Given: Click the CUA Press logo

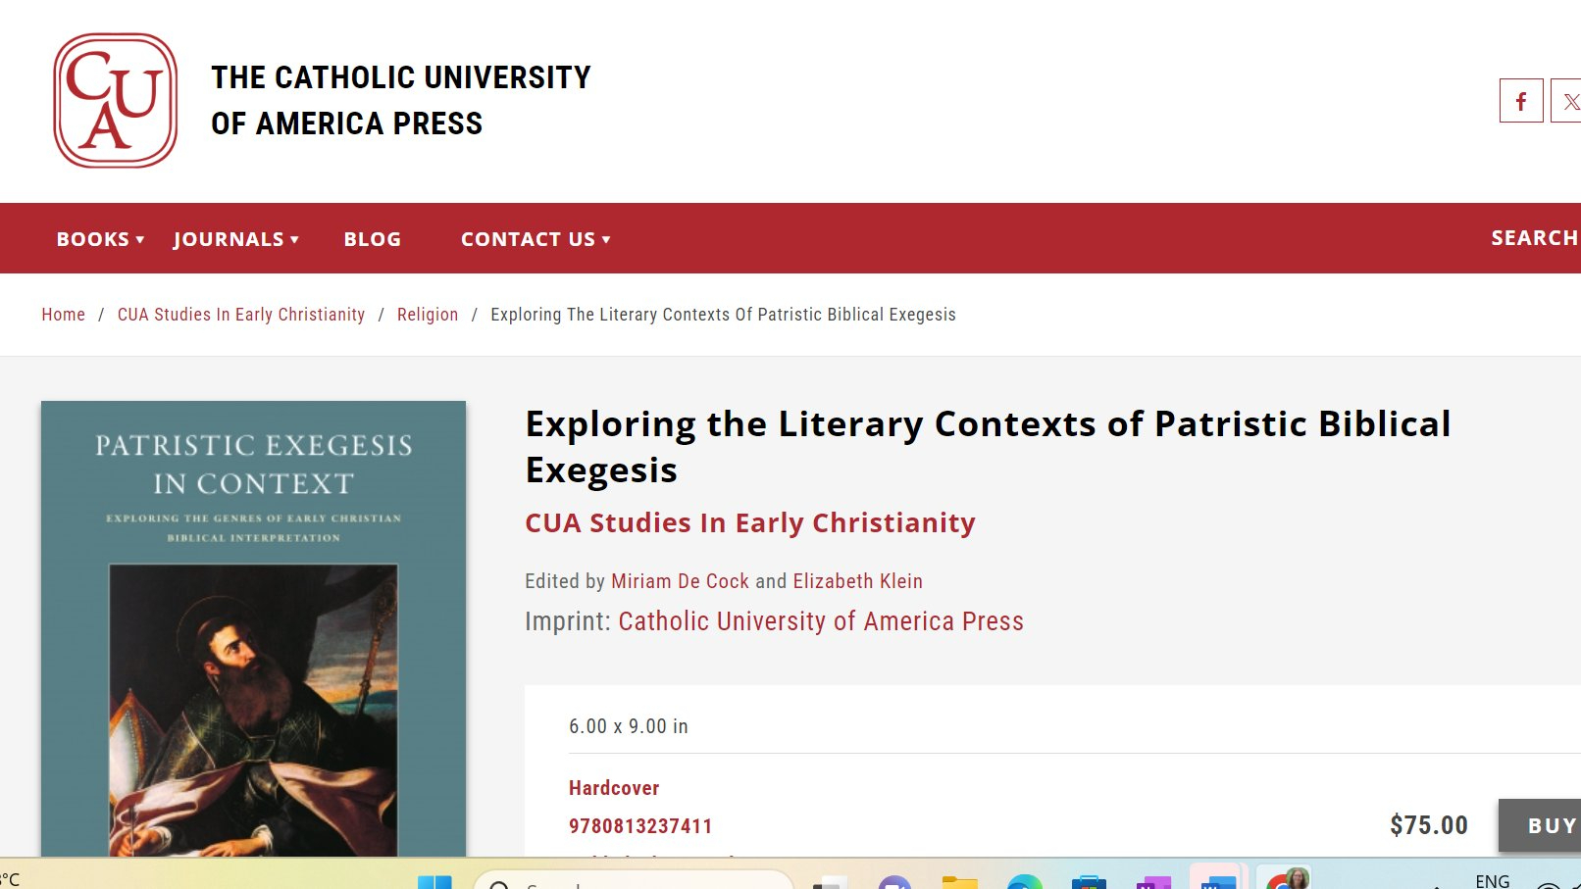Looking at the screenshot, I should click(116, 101).
